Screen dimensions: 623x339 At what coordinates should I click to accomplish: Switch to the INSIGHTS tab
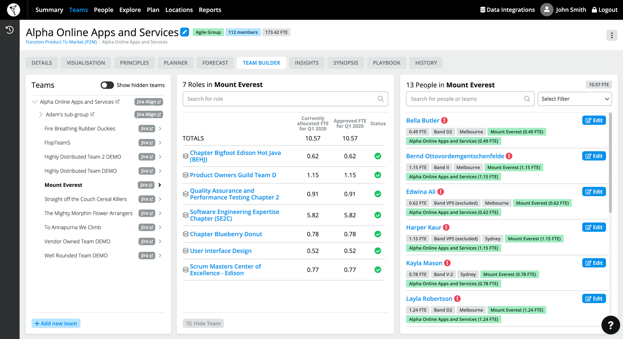[x=306, y=63]
